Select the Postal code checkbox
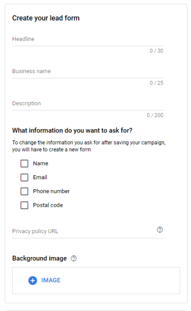 [24, 205]
